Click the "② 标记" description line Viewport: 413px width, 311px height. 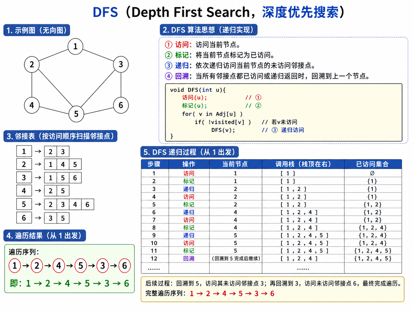(x=220, y=55)
